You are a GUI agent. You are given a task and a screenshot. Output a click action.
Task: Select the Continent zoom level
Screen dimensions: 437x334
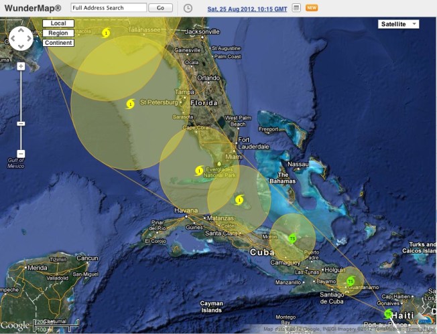click(x=58, y=43)
